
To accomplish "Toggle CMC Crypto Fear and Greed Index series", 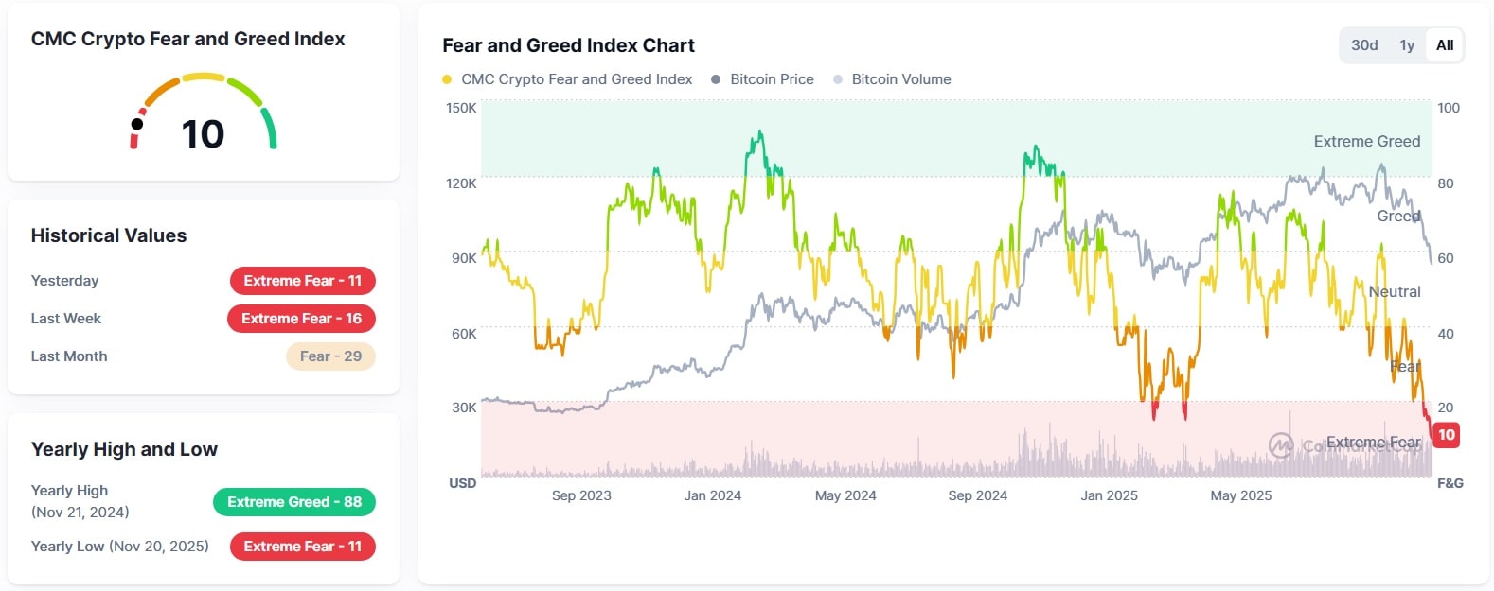I will click(567, 79).
